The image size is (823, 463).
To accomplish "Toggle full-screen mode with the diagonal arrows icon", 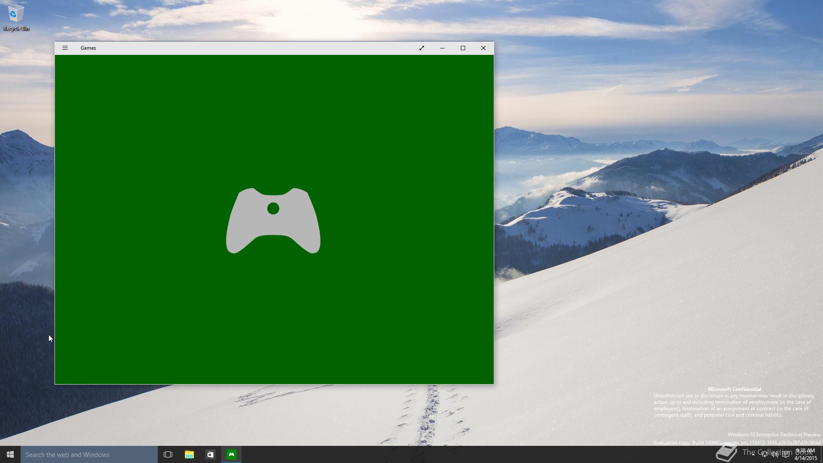I will 422,48.
